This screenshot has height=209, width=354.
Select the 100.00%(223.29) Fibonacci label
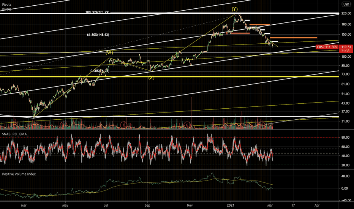point(97,12)
